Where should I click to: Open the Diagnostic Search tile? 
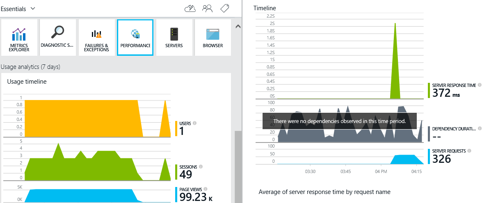(x=58, y=38)
